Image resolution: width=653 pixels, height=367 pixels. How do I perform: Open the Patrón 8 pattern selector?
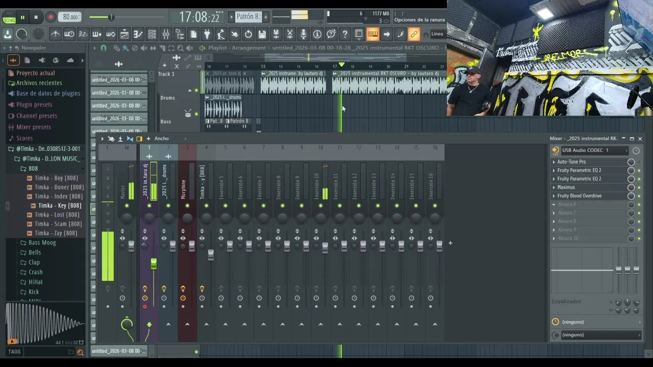click(x=248, y=17)
